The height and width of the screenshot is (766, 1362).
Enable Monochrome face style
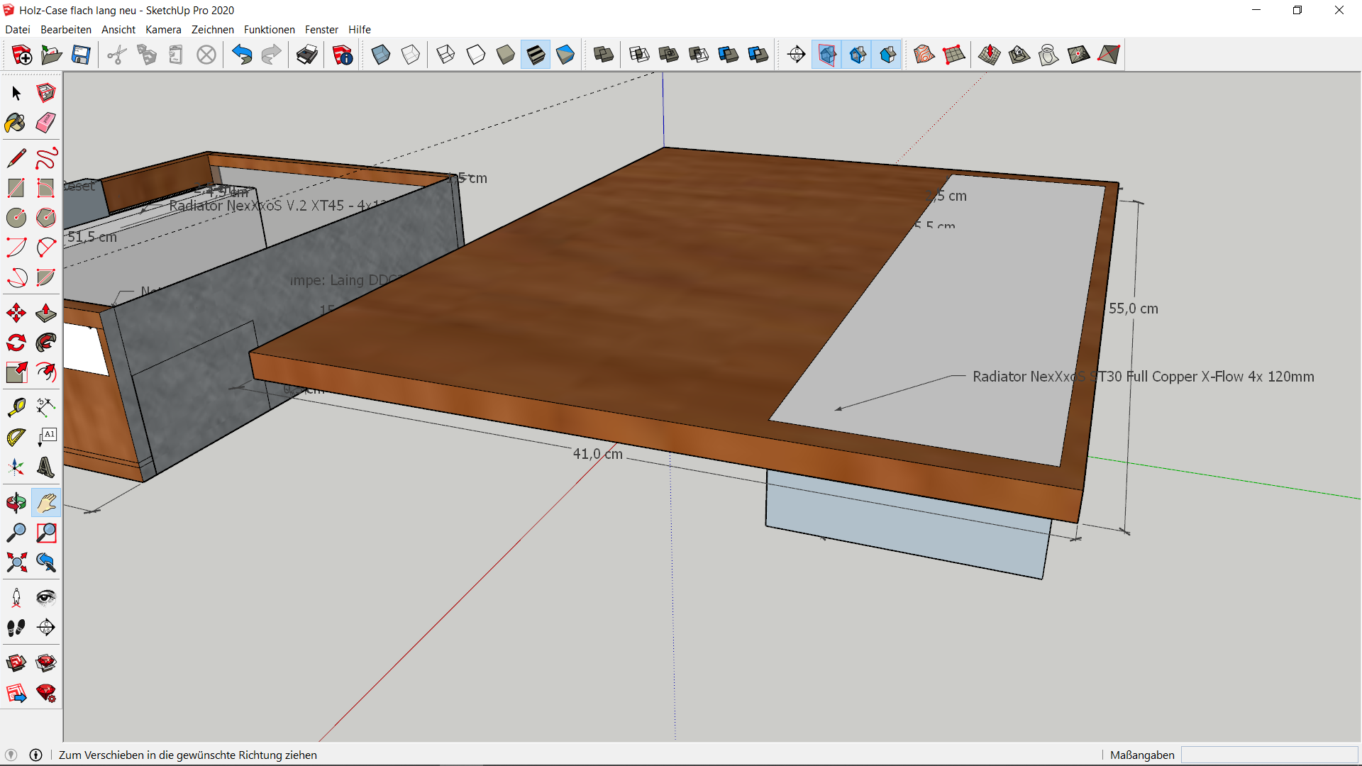click(565, 55)
